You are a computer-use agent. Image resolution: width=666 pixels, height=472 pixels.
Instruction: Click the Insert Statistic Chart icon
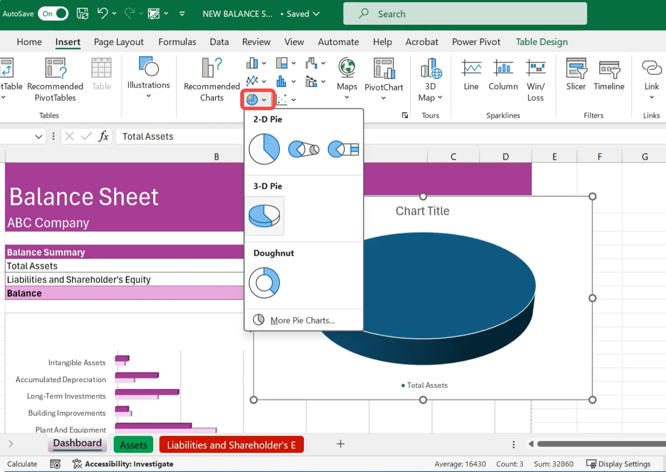(x=281, y=81)
